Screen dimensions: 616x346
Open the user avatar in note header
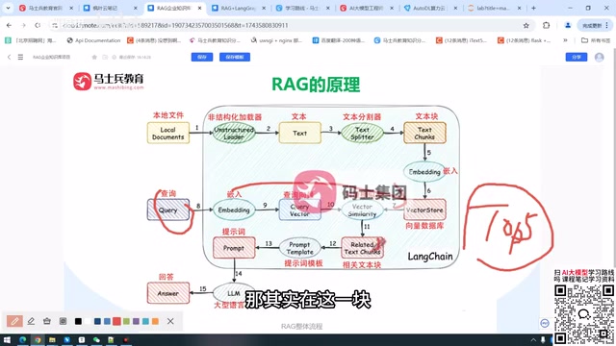[599, 58]
